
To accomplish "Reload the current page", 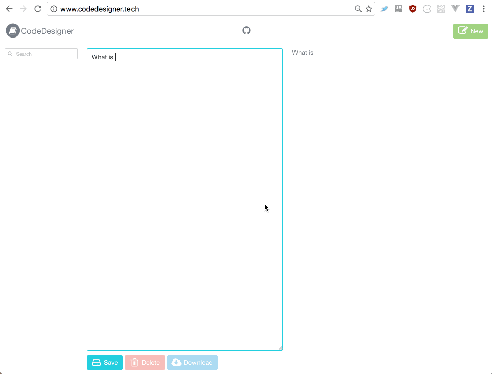I will pos(38,9).
